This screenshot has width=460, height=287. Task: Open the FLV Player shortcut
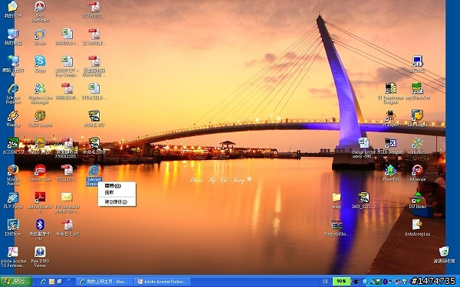pyautogui.click(x=13, y=200)
